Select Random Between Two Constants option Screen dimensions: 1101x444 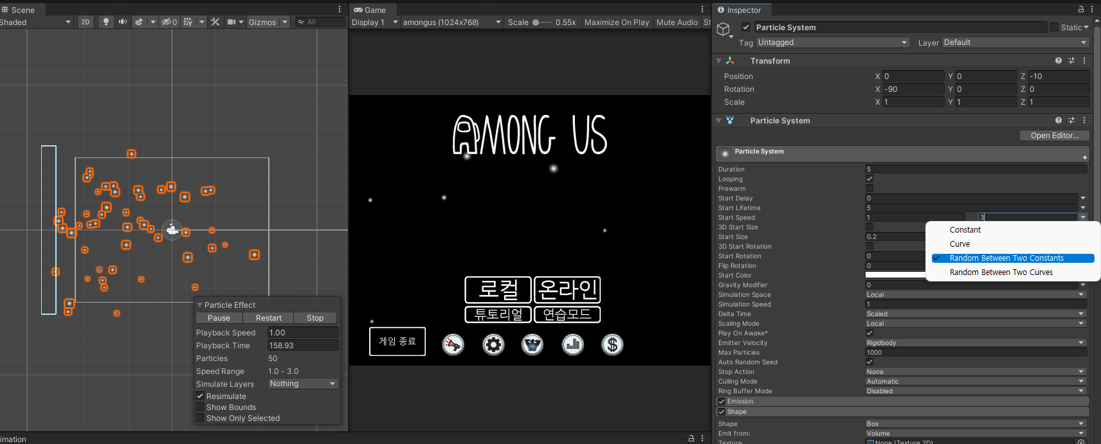tap(1013, 258)
